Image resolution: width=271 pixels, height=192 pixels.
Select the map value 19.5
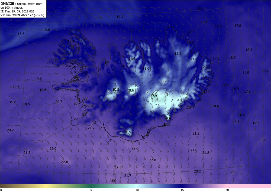point(16,87)
